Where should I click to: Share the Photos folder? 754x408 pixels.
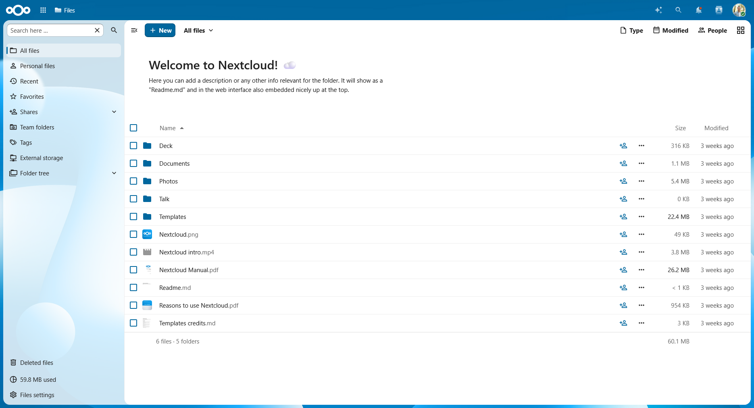(x=623, y=181)
